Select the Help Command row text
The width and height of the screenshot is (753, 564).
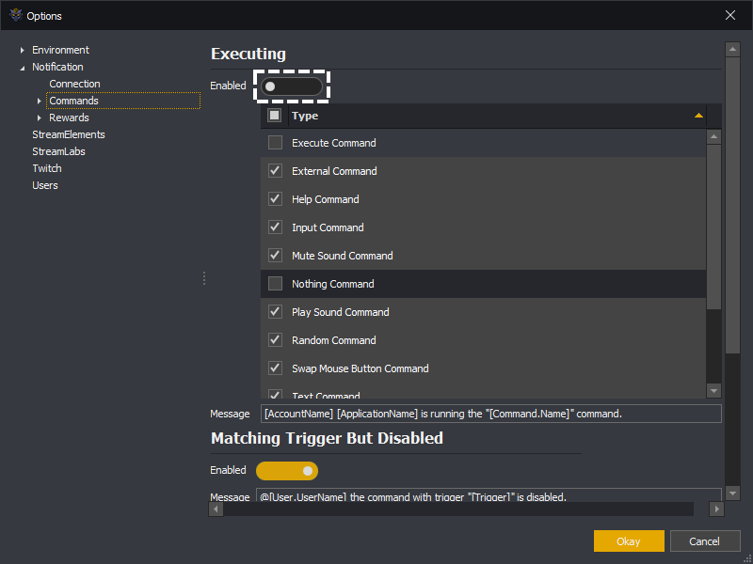click(325, 199)
